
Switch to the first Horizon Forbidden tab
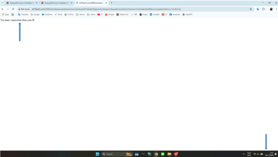pos(20,3)
